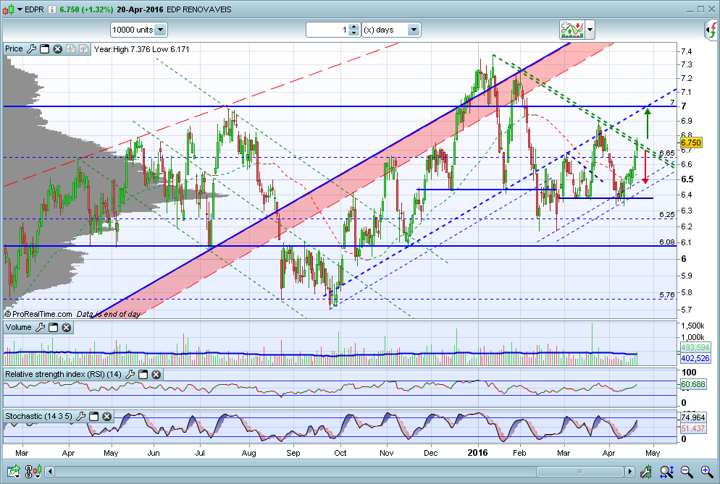Viewport: 720px width, 484px height.
Task: Click the timeframe number input field
Action: [x=327, y=30]
